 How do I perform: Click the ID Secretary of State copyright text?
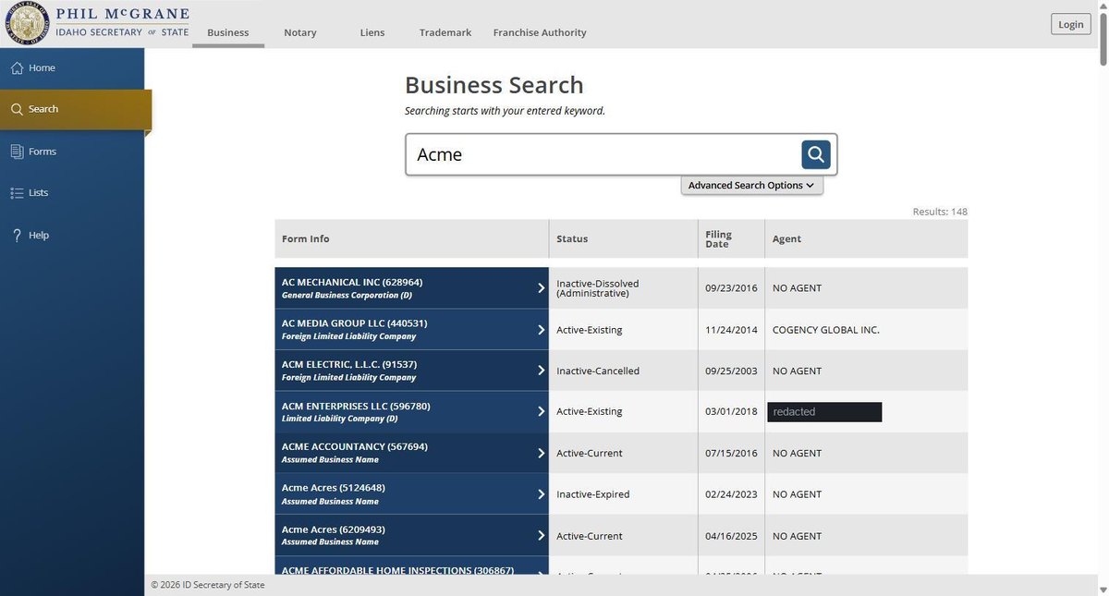click(208, 585)
